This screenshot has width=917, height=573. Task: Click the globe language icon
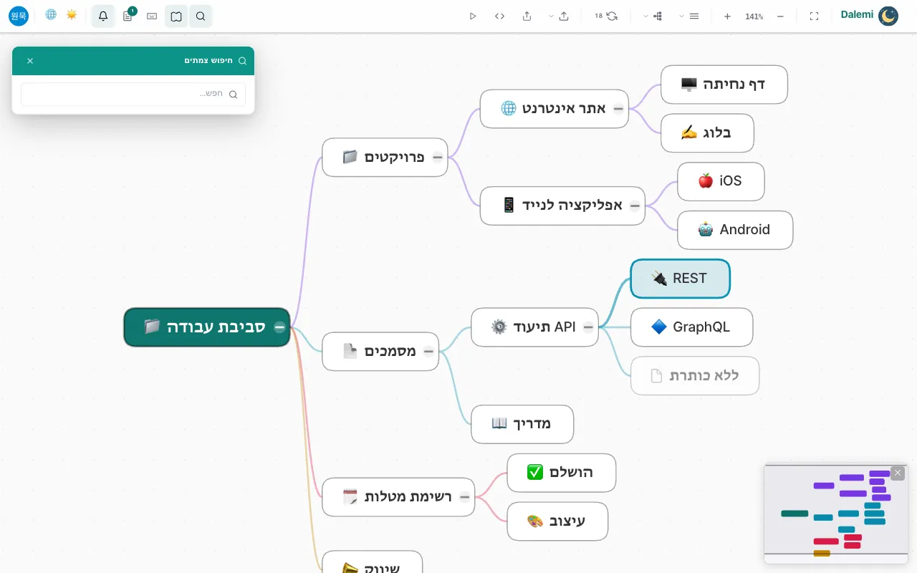tap(51, 14)
